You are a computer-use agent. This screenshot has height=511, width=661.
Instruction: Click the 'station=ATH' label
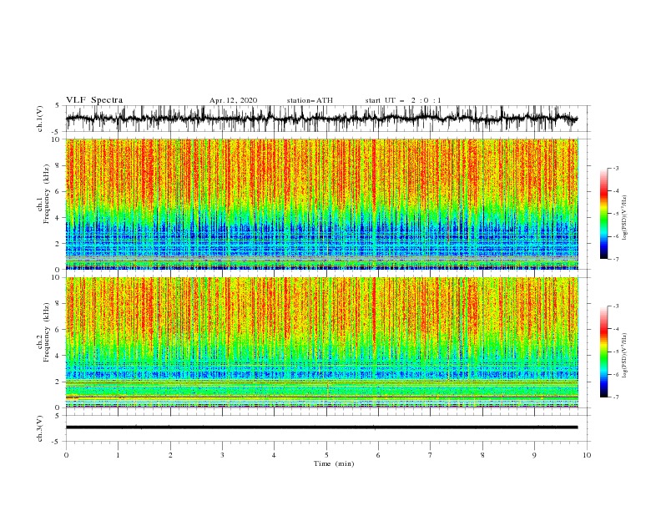point(310,100)
